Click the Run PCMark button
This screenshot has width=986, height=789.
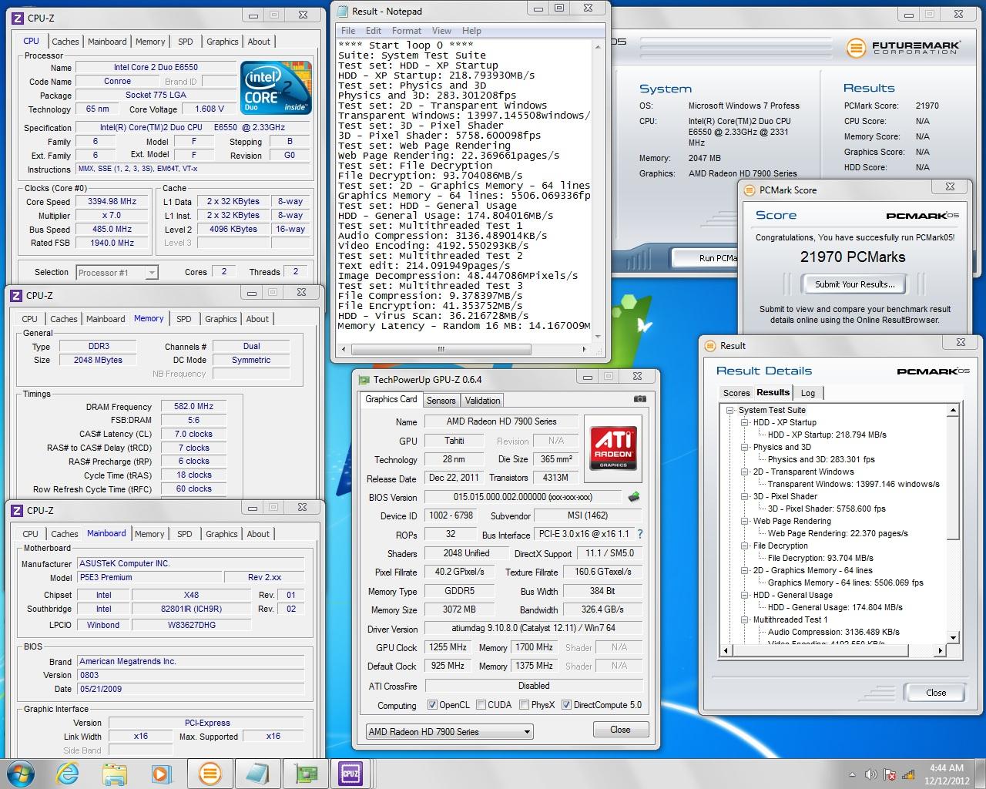pyautogui.click(x=706, y=257)
